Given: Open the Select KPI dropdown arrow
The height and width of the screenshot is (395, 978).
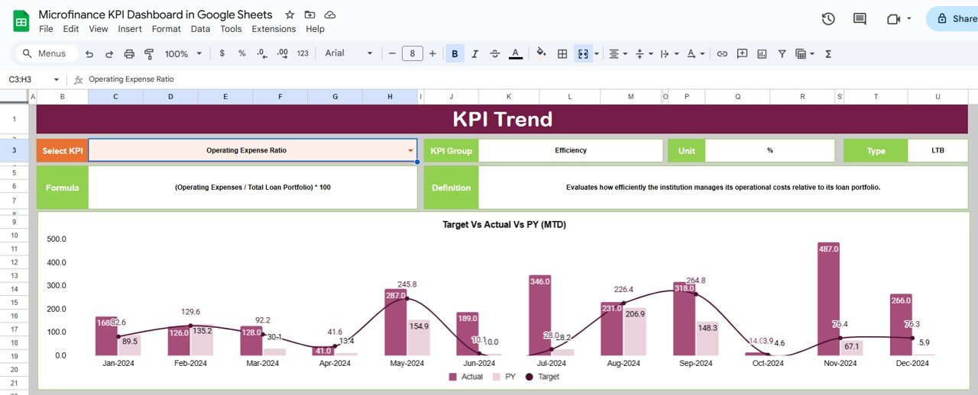Looking at the screenshot, I should (410, 151).
